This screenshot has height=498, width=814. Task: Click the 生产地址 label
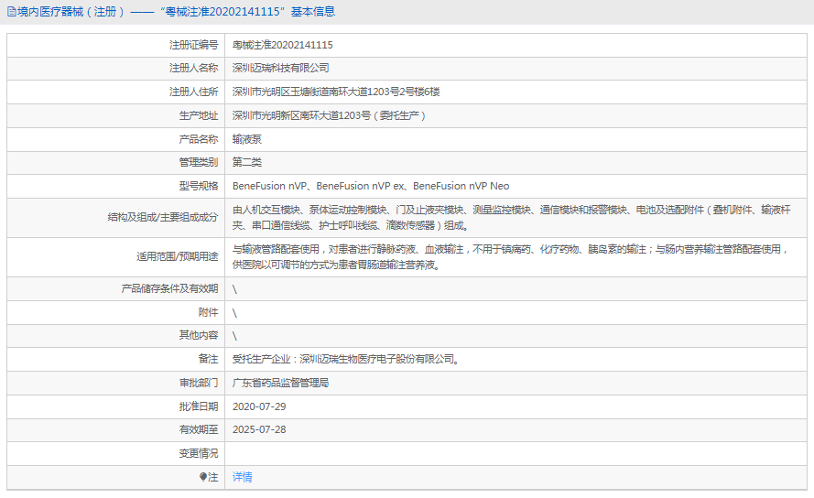[199, 115]
